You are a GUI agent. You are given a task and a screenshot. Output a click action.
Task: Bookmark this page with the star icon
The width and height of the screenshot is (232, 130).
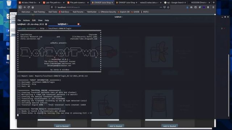pos(168,7)
